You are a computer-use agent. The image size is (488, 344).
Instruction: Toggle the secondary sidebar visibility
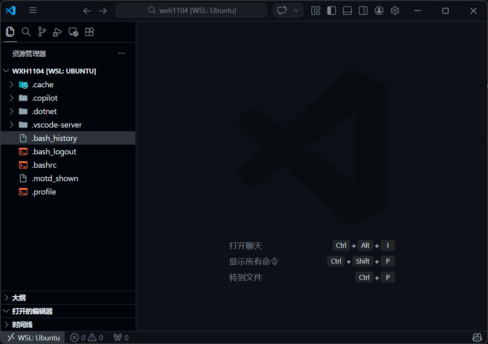[363, 11]
